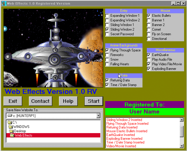Enable the Secret Password checkbox
The height and width of the screenshot is (151, 187).
[107, 34]
